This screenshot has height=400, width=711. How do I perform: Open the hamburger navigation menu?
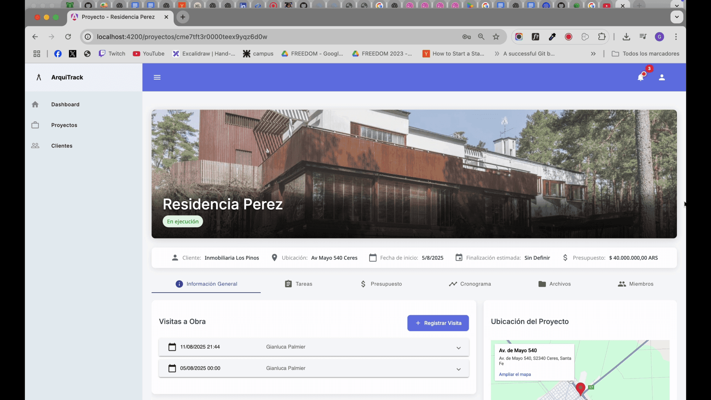(x=157, y=77)
